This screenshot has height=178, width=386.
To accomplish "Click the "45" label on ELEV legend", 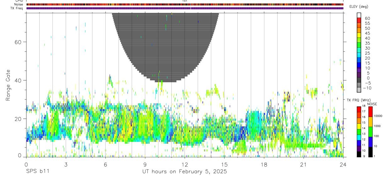I will (x=367, y=33).
